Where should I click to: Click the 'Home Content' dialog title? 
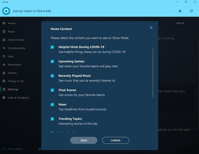[61, 29]
